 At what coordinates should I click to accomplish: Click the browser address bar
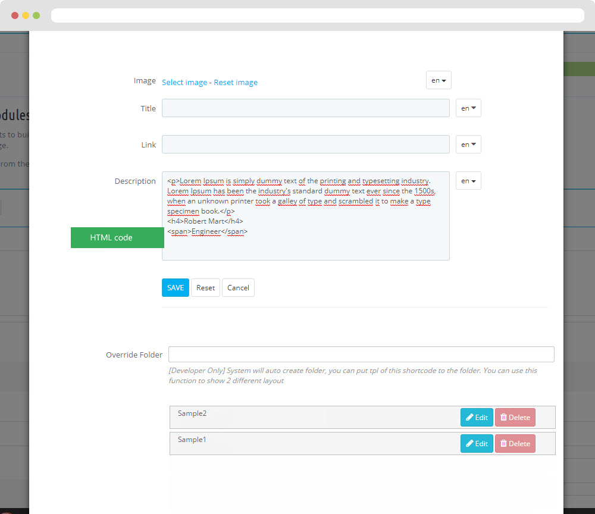pos(317,15)
